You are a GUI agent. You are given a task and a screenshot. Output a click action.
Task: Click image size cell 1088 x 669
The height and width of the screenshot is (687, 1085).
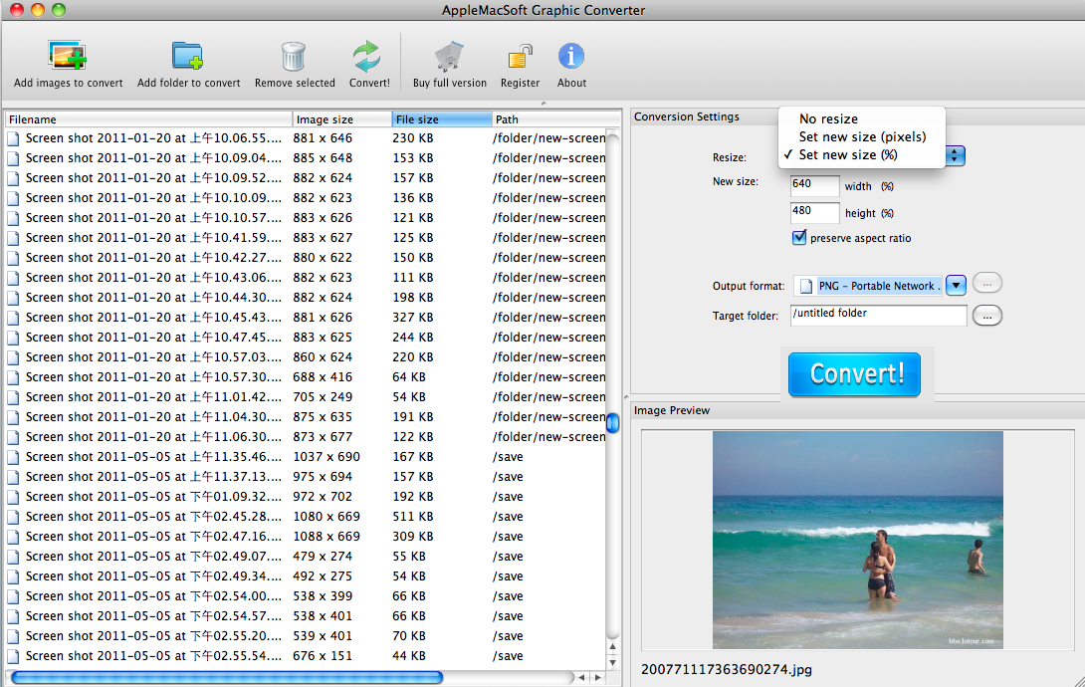pyautogui.click(x=326, y=537)
